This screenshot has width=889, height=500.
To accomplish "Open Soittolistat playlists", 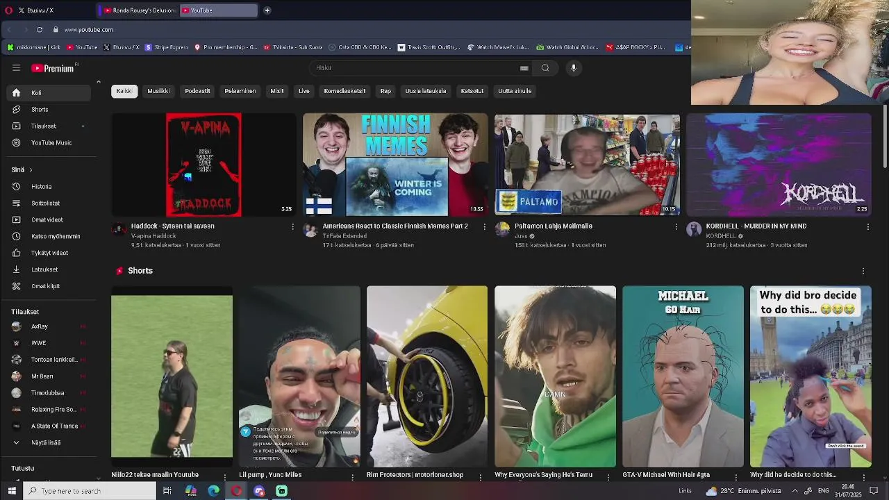I will pos(49,203).
